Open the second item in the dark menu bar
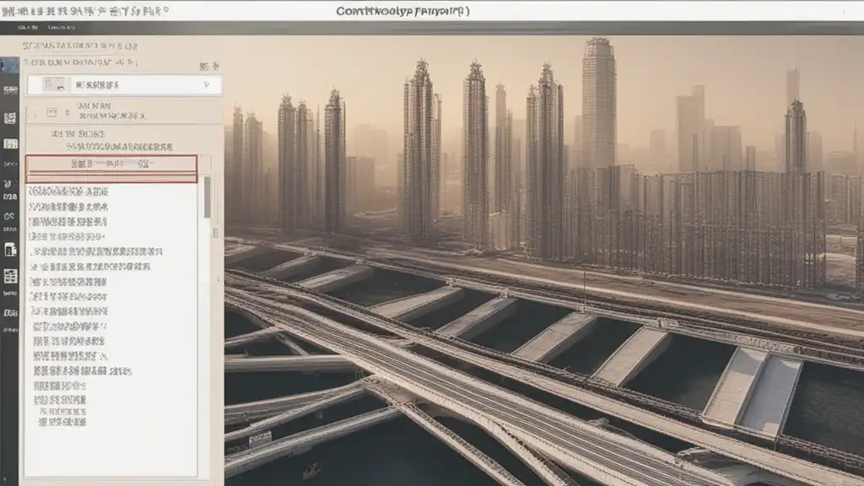Screen dimensions: 864x486 pyautogui.click(x=61, y=27)
